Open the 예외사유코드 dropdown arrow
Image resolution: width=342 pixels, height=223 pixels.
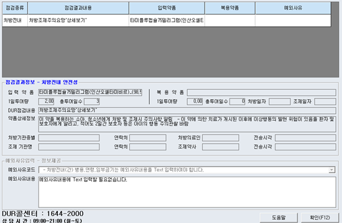(x=332, y=170)
